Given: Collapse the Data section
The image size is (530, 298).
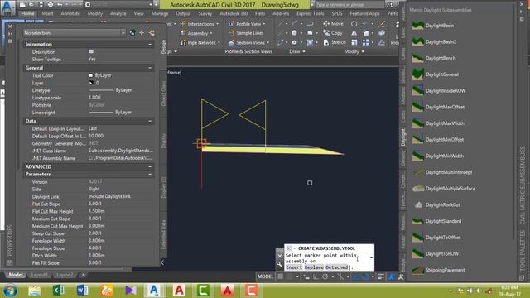Looking at the screenshot, I should pyautogui.click(x=150, y=121).
